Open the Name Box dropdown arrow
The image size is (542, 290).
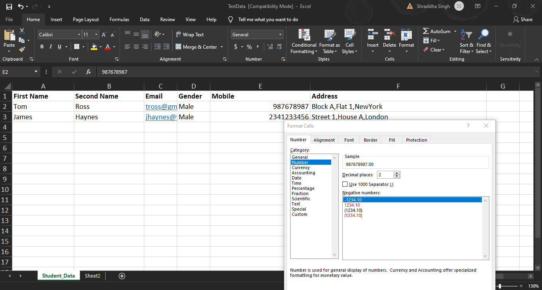(x=36, y=72)
